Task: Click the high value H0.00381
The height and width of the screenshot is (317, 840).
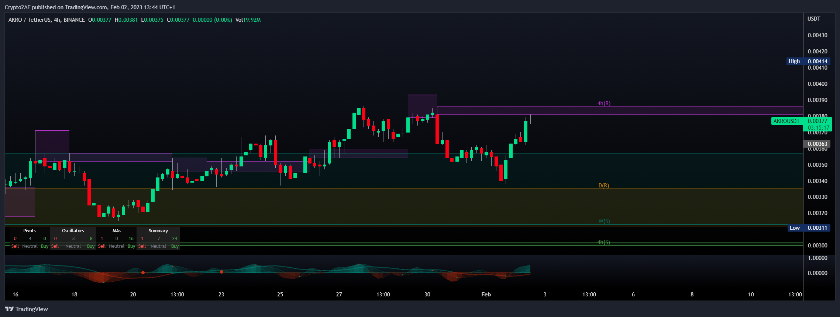Action: [126, 20]
